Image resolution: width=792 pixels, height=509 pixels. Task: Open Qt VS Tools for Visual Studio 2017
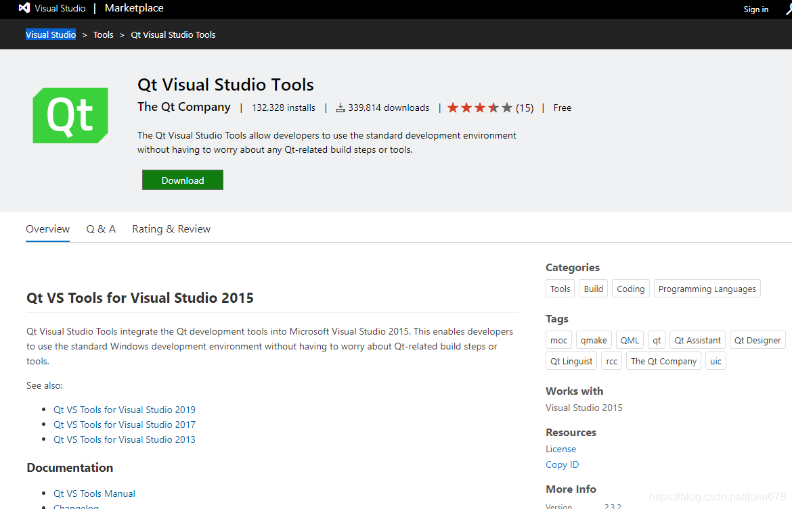[x=125, y=425]
